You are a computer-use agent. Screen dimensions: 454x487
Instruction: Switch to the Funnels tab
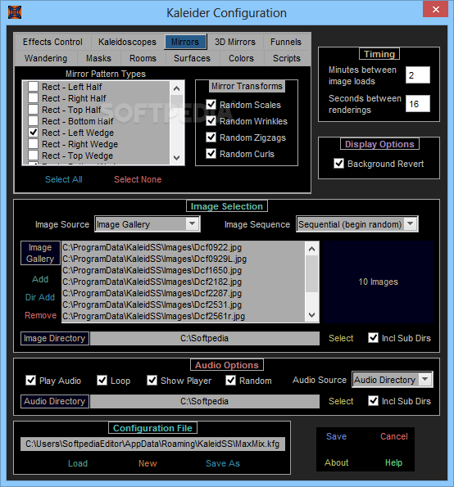(x=286, y=42)
